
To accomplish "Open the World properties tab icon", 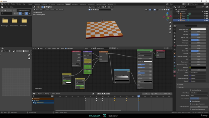I will 175,46.
